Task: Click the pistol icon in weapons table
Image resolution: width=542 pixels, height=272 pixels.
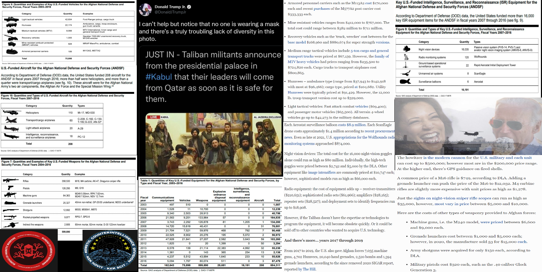Action: pos(11,188)
